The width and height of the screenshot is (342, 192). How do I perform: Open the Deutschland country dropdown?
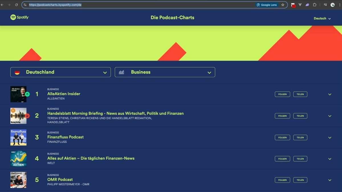coord(60,72)
